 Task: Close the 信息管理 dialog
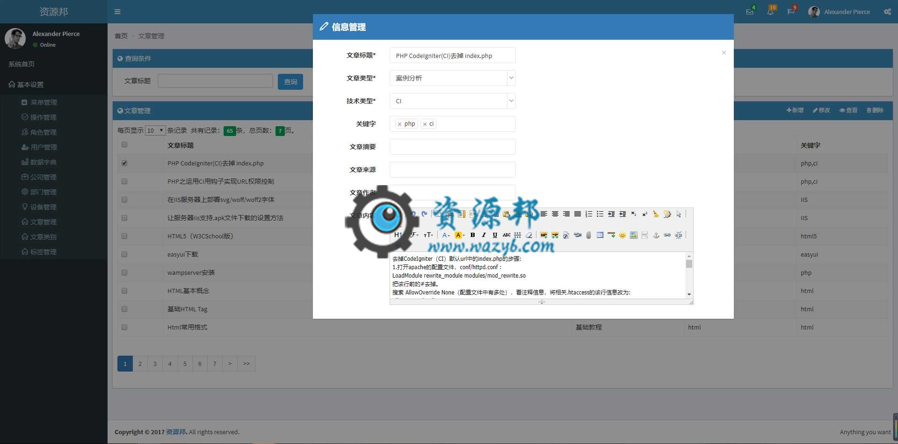(724, 52)
